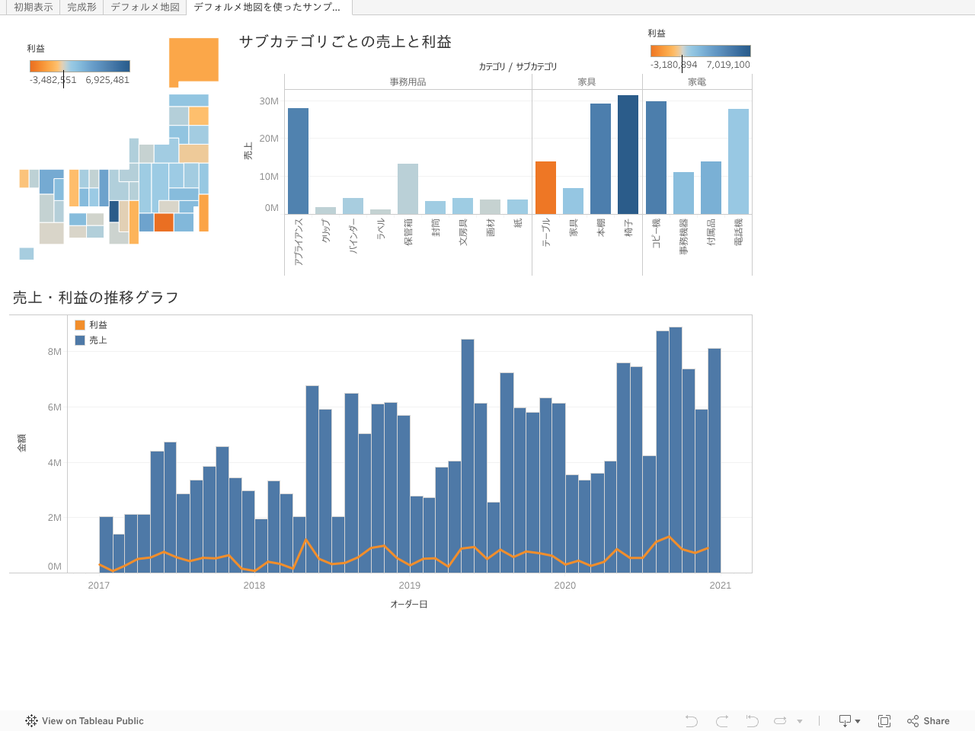
Task: Click the ラベル axis label
Action: coord(381,229)
